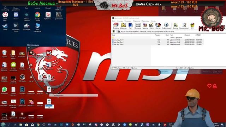226x127 pixels.
Task: Click the Просмотр (View) icon in WinRAR
Action: (138, 26)
